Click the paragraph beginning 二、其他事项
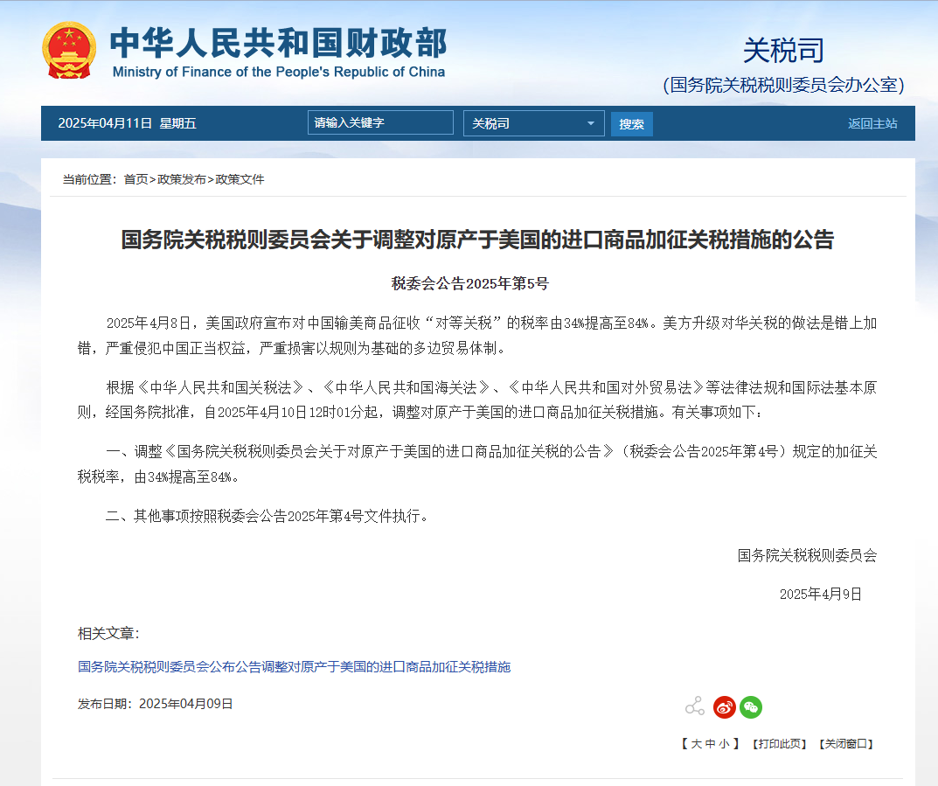938x786 pixels. (x=268, y=516)
